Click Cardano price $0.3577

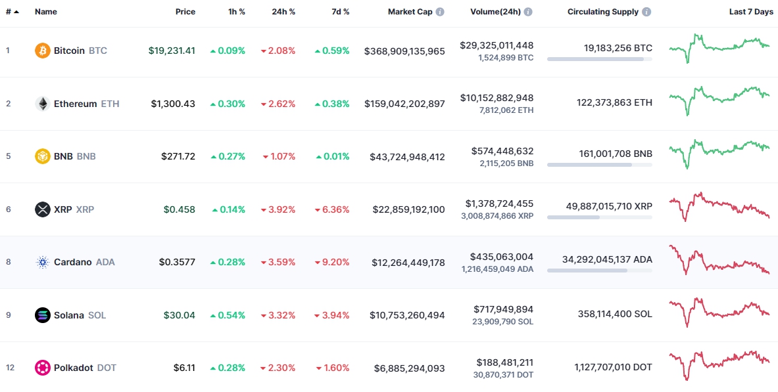[x=177, y=262]
